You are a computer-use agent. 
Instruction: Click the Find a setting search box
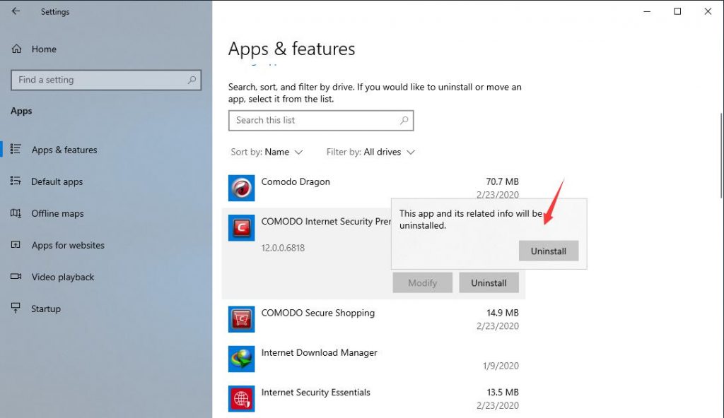pyautogui.click(x=106, y=80)
